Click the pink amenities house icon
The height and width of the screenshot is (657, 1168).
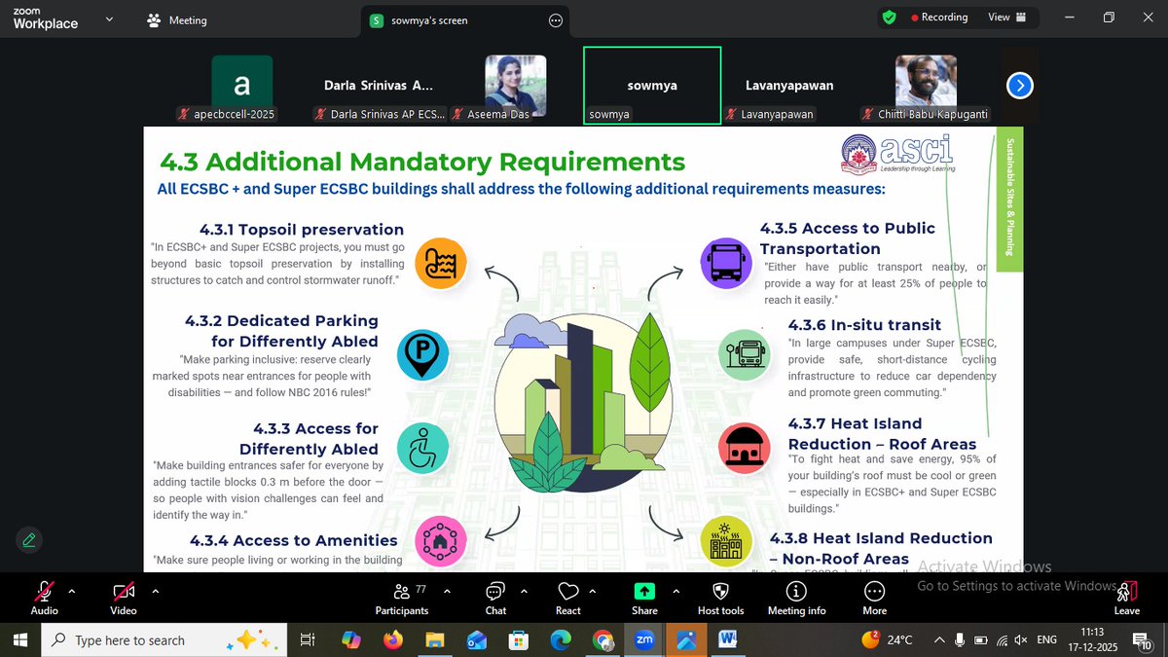click(440, 541)
